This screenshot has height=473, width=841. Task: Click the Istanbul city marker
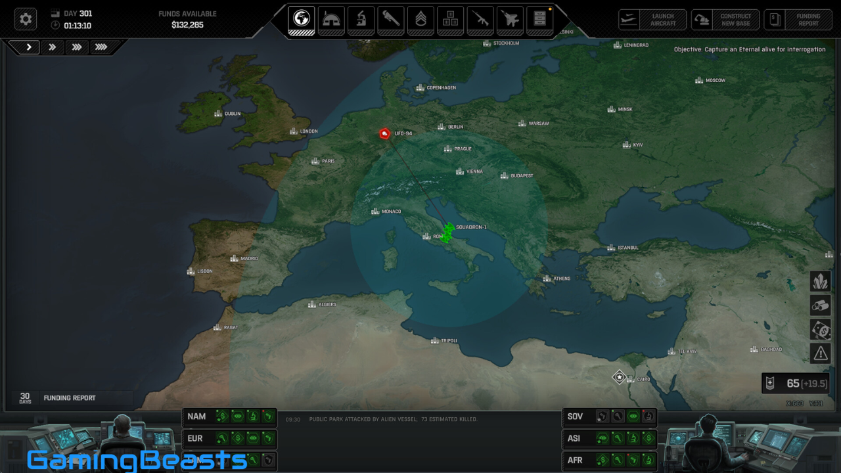click(623, 248)
